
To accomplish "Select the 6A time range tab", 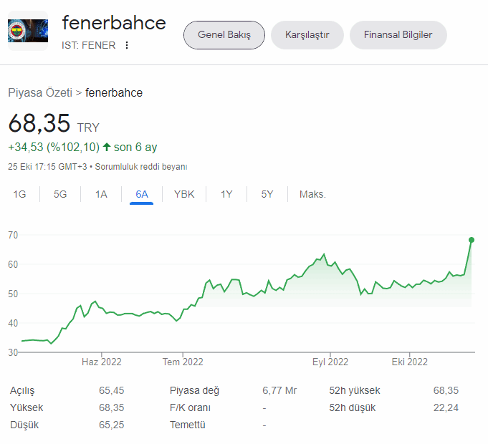I will pyautogui.click(x=142, y=194).
